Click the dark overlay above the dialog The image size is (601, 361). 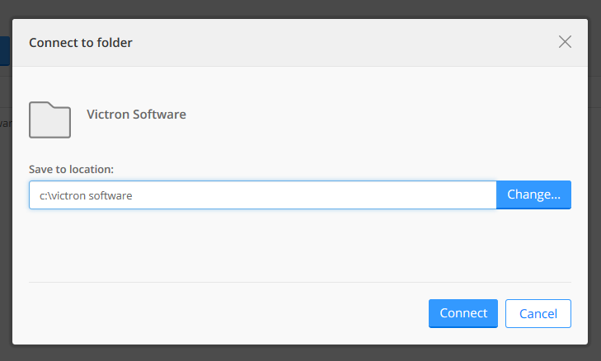point(300,8)
